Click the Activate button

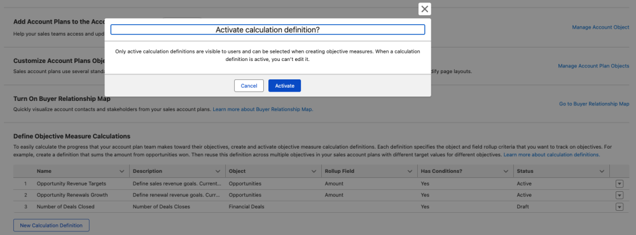(x=284, y=86)
